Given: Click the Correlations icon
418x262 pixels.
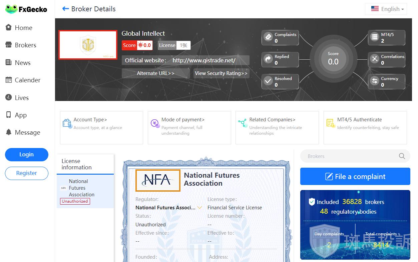Looking at the screenshot, I should [375, 59].
